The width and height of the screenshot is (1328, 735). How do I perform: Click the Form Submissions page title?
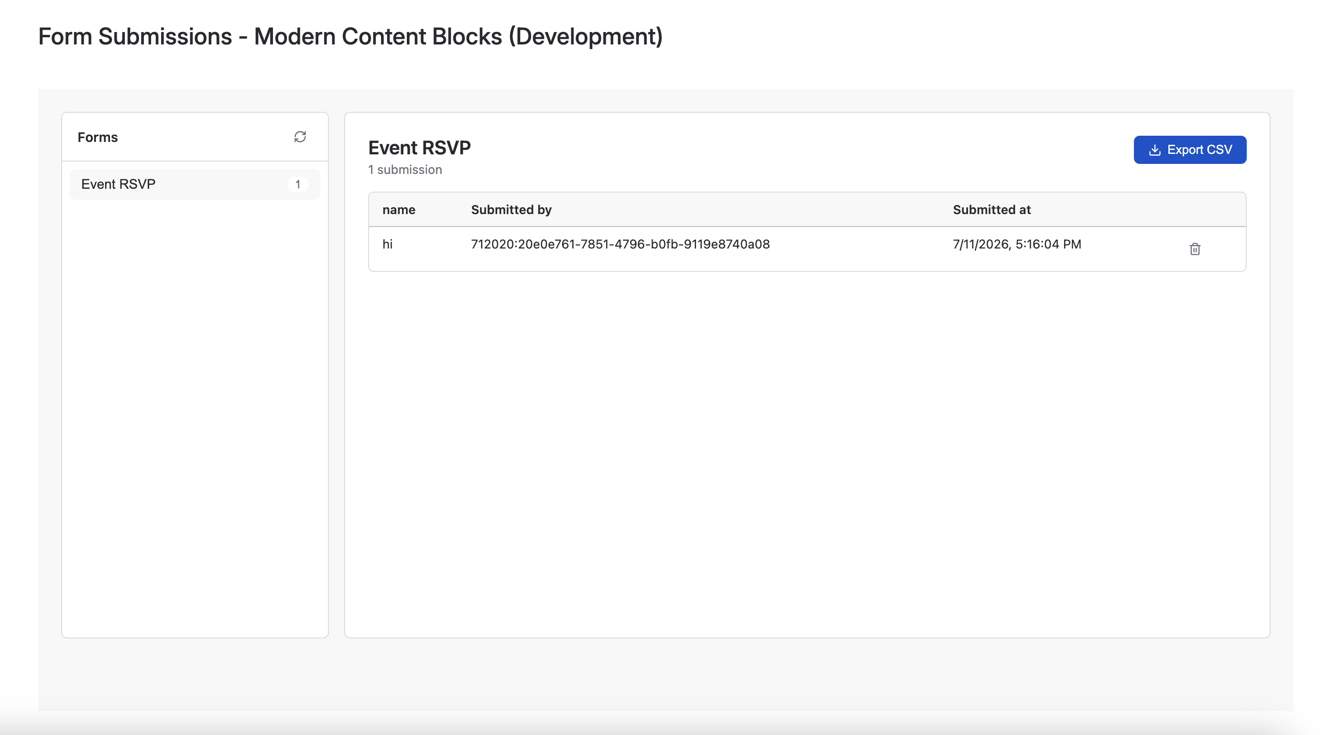(350, 37)
